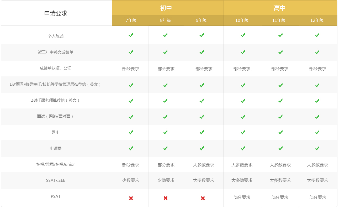Click the 1封顾问 推荐信 checkmark under 9年级
Screen dimensions: 339x208
[x=202, y=85]
